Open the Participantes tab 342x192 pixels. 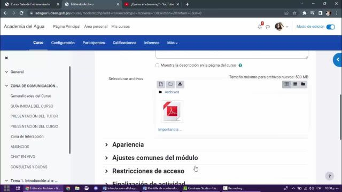(94, 43)
